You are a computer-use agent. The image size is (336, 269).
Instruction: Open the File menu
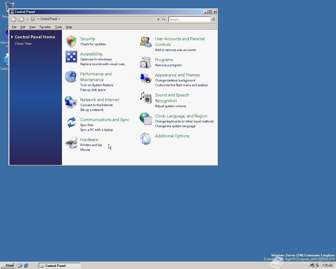[14, 27]
